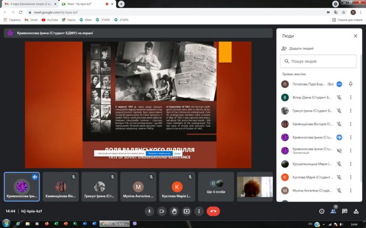The height and width of the screenshot is (228, 366).
Task: Open options for speaking Кривоносова Ірина row
Action: click(351, 137)
